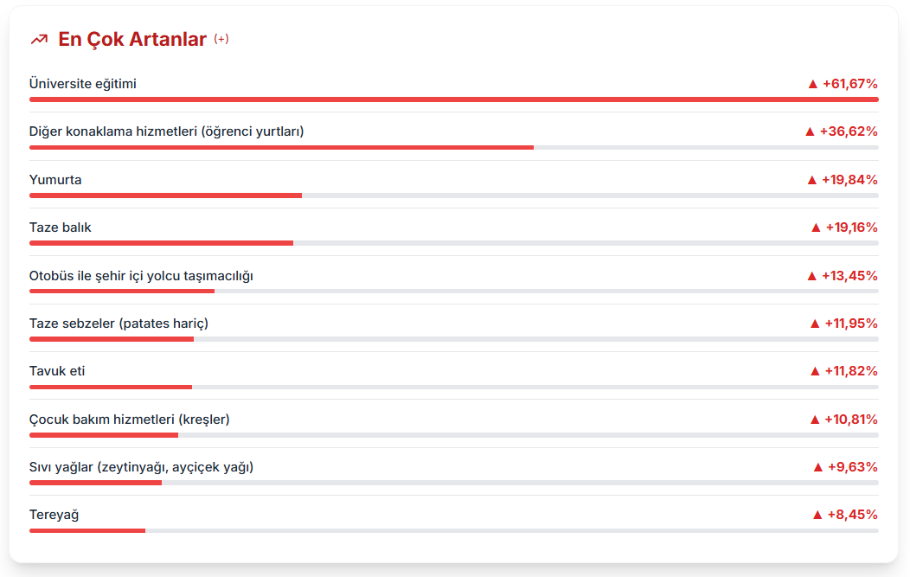Screen dimensions: 910x577
Task: Click the increase arrow beside +19,16%
Action: tap(816, 228)
